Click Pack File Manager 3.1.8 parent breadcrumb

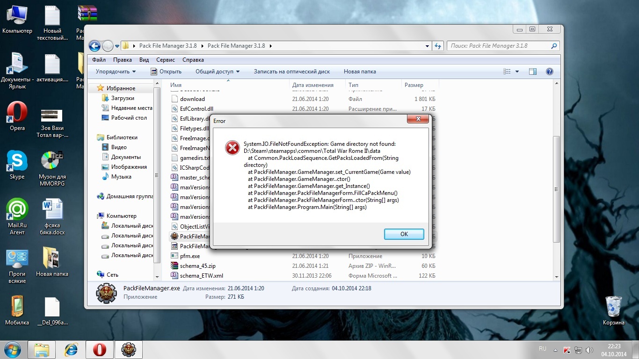point(168,46)
